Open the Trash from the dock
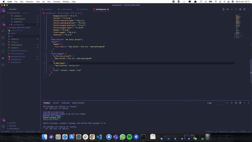The width and height of the screenshot is (252, 142). (208, 137)
